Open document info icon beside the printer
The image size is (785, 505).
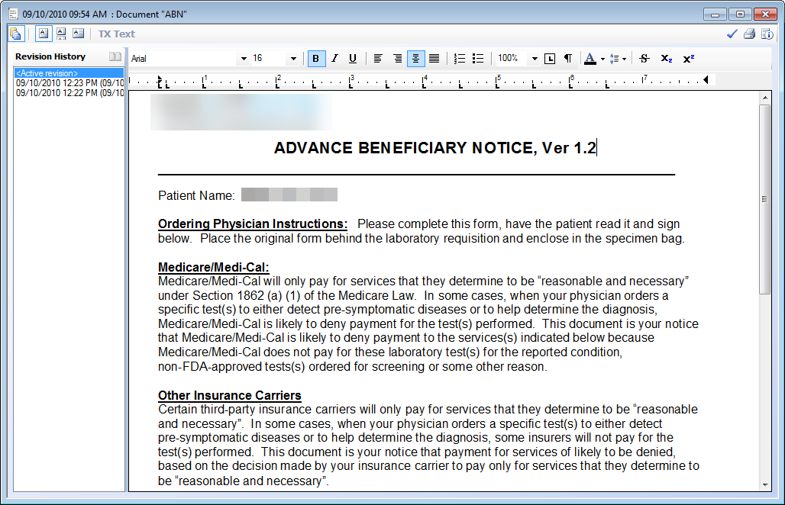click(767, 34)
